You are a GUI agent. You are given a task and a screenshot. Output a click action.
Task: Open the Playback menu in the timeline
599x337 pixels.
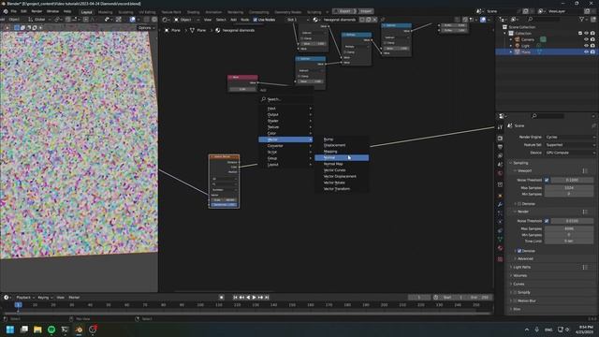pos(25,298)
